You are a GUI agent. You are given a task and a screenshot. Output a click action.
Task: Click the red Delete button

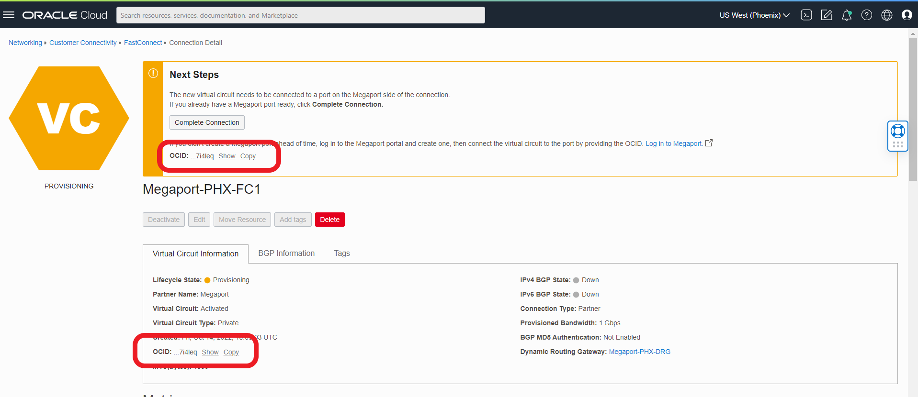(x=330, y=220)
